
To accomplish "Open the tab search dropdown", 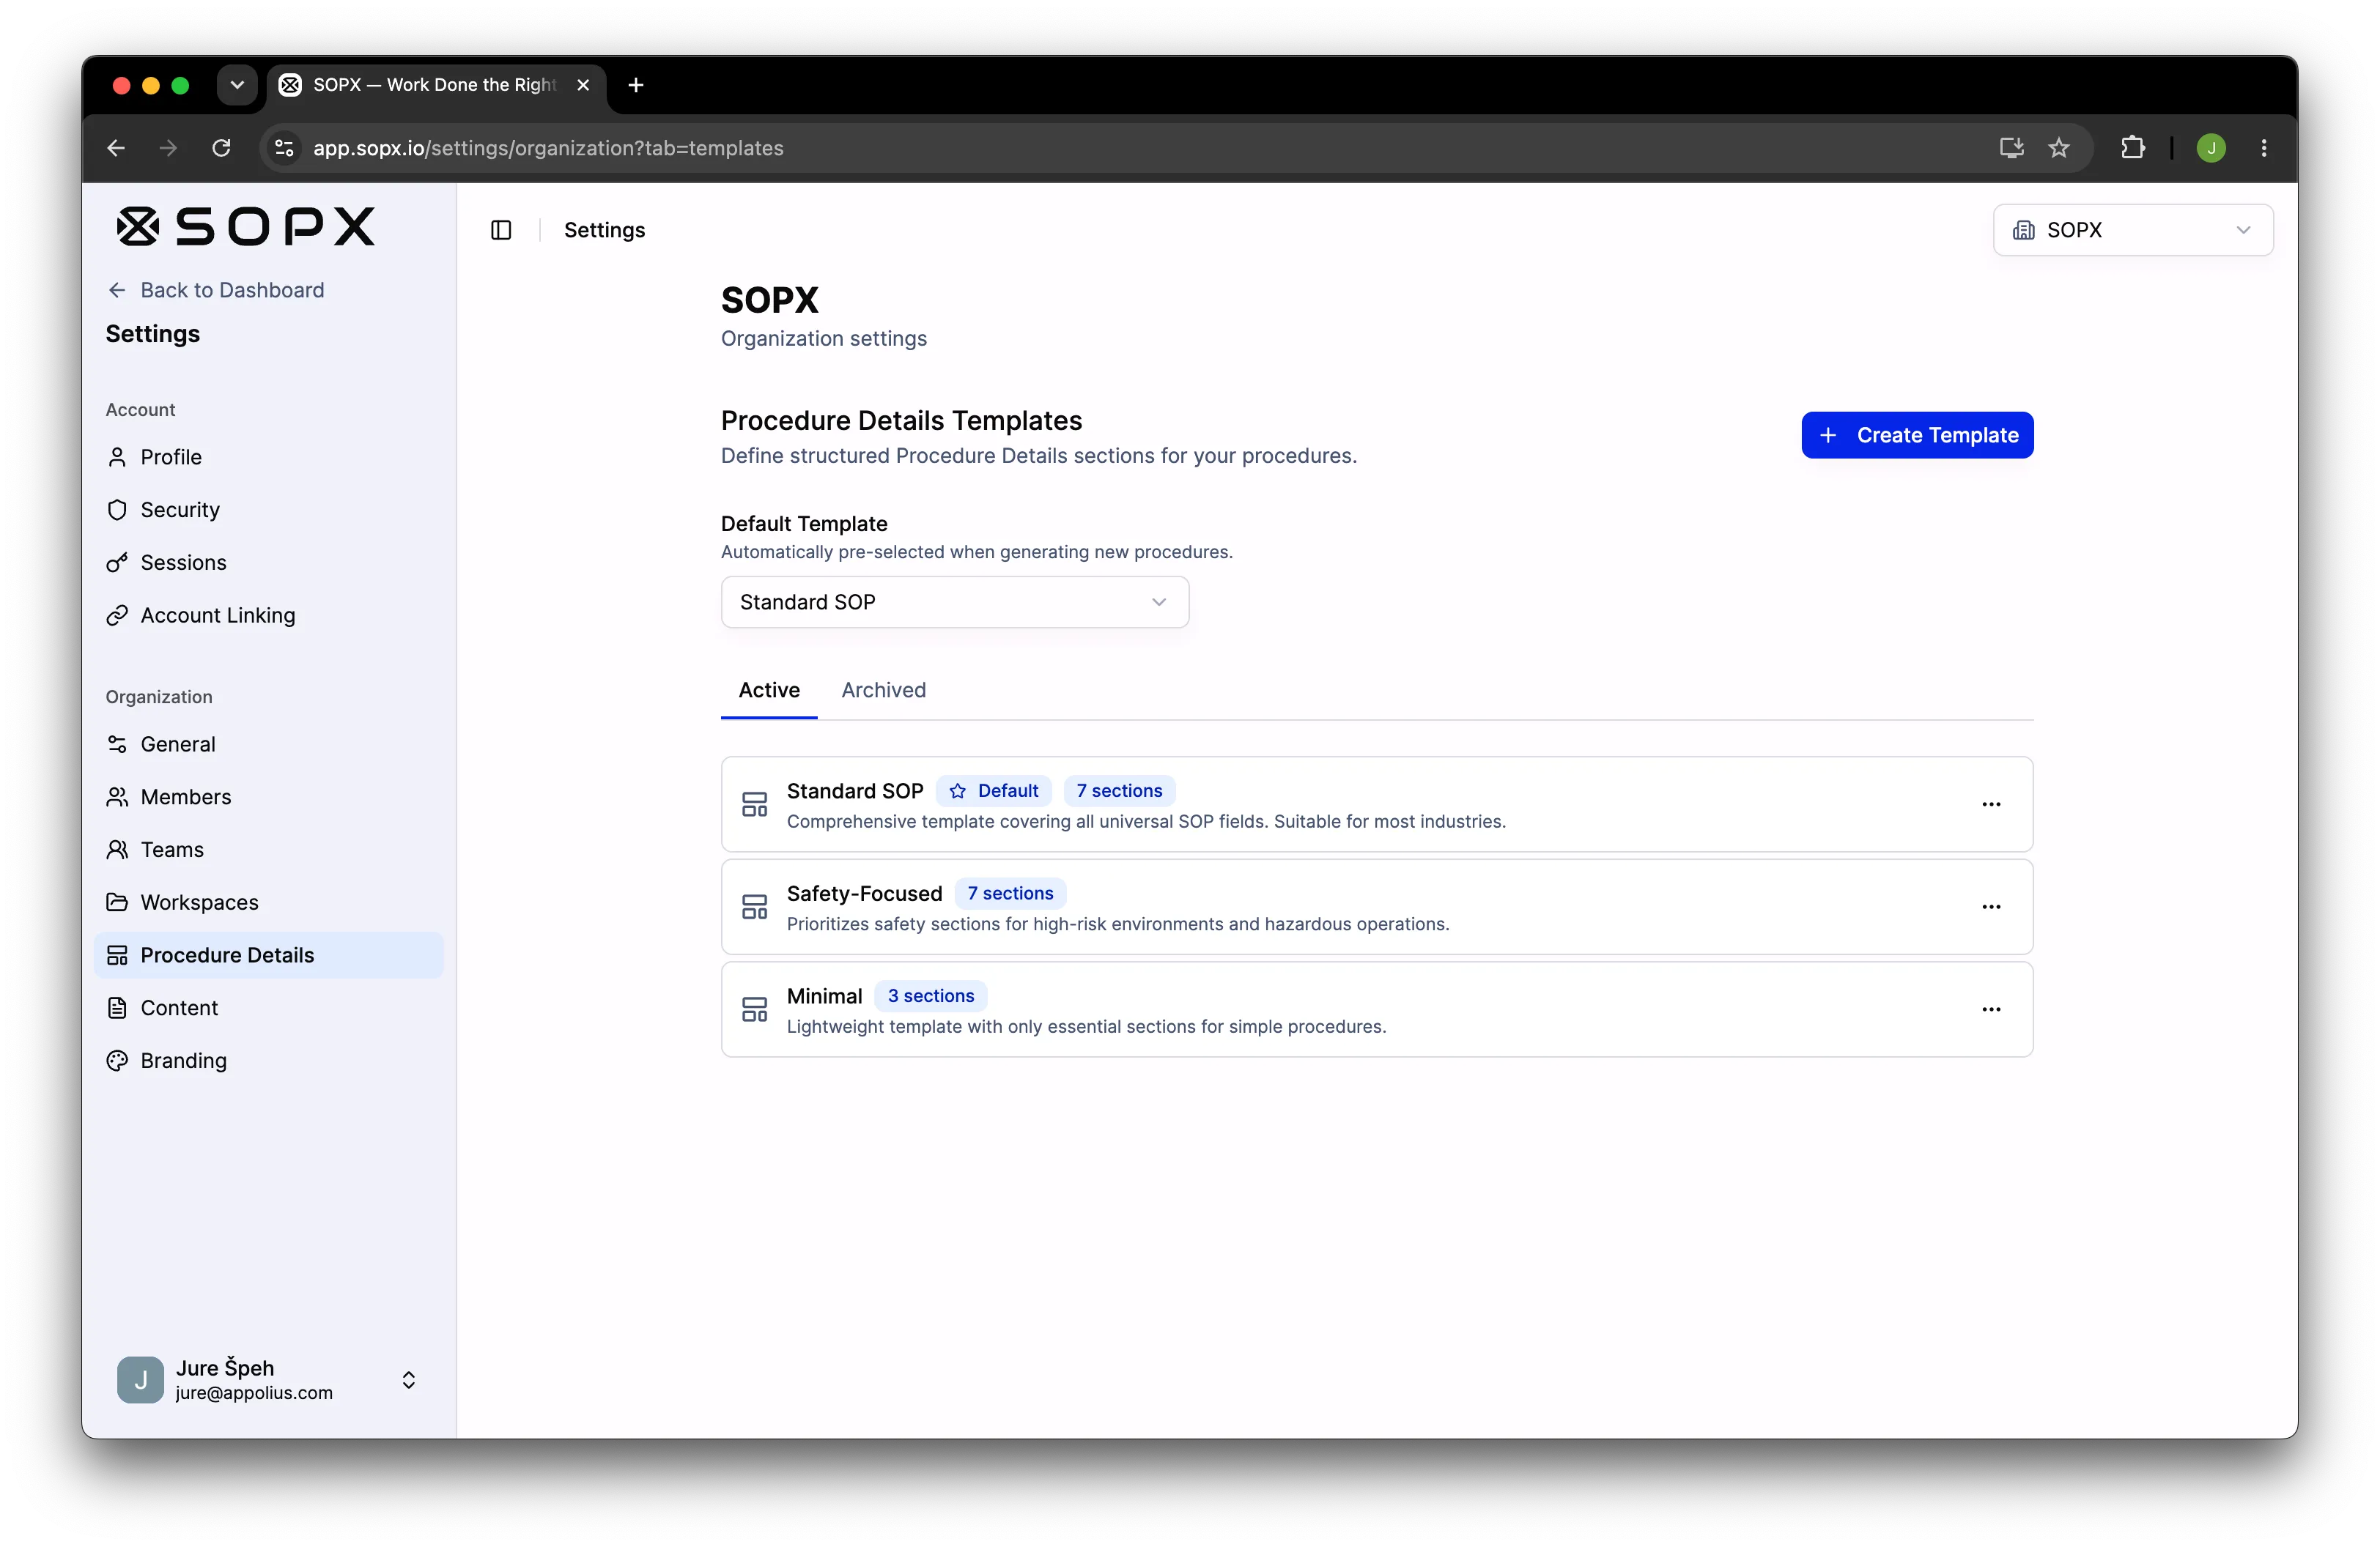I will [x=236, y=85].
